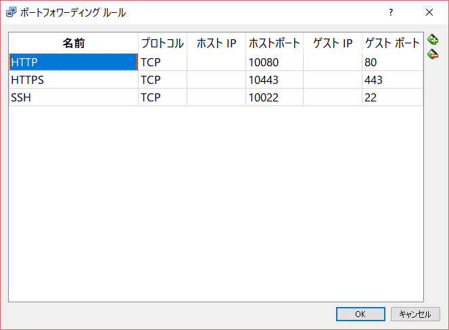Click empty guest IP cell in HTTP row
Viewport: 449px width, 330px height.
tap(333, 62)
